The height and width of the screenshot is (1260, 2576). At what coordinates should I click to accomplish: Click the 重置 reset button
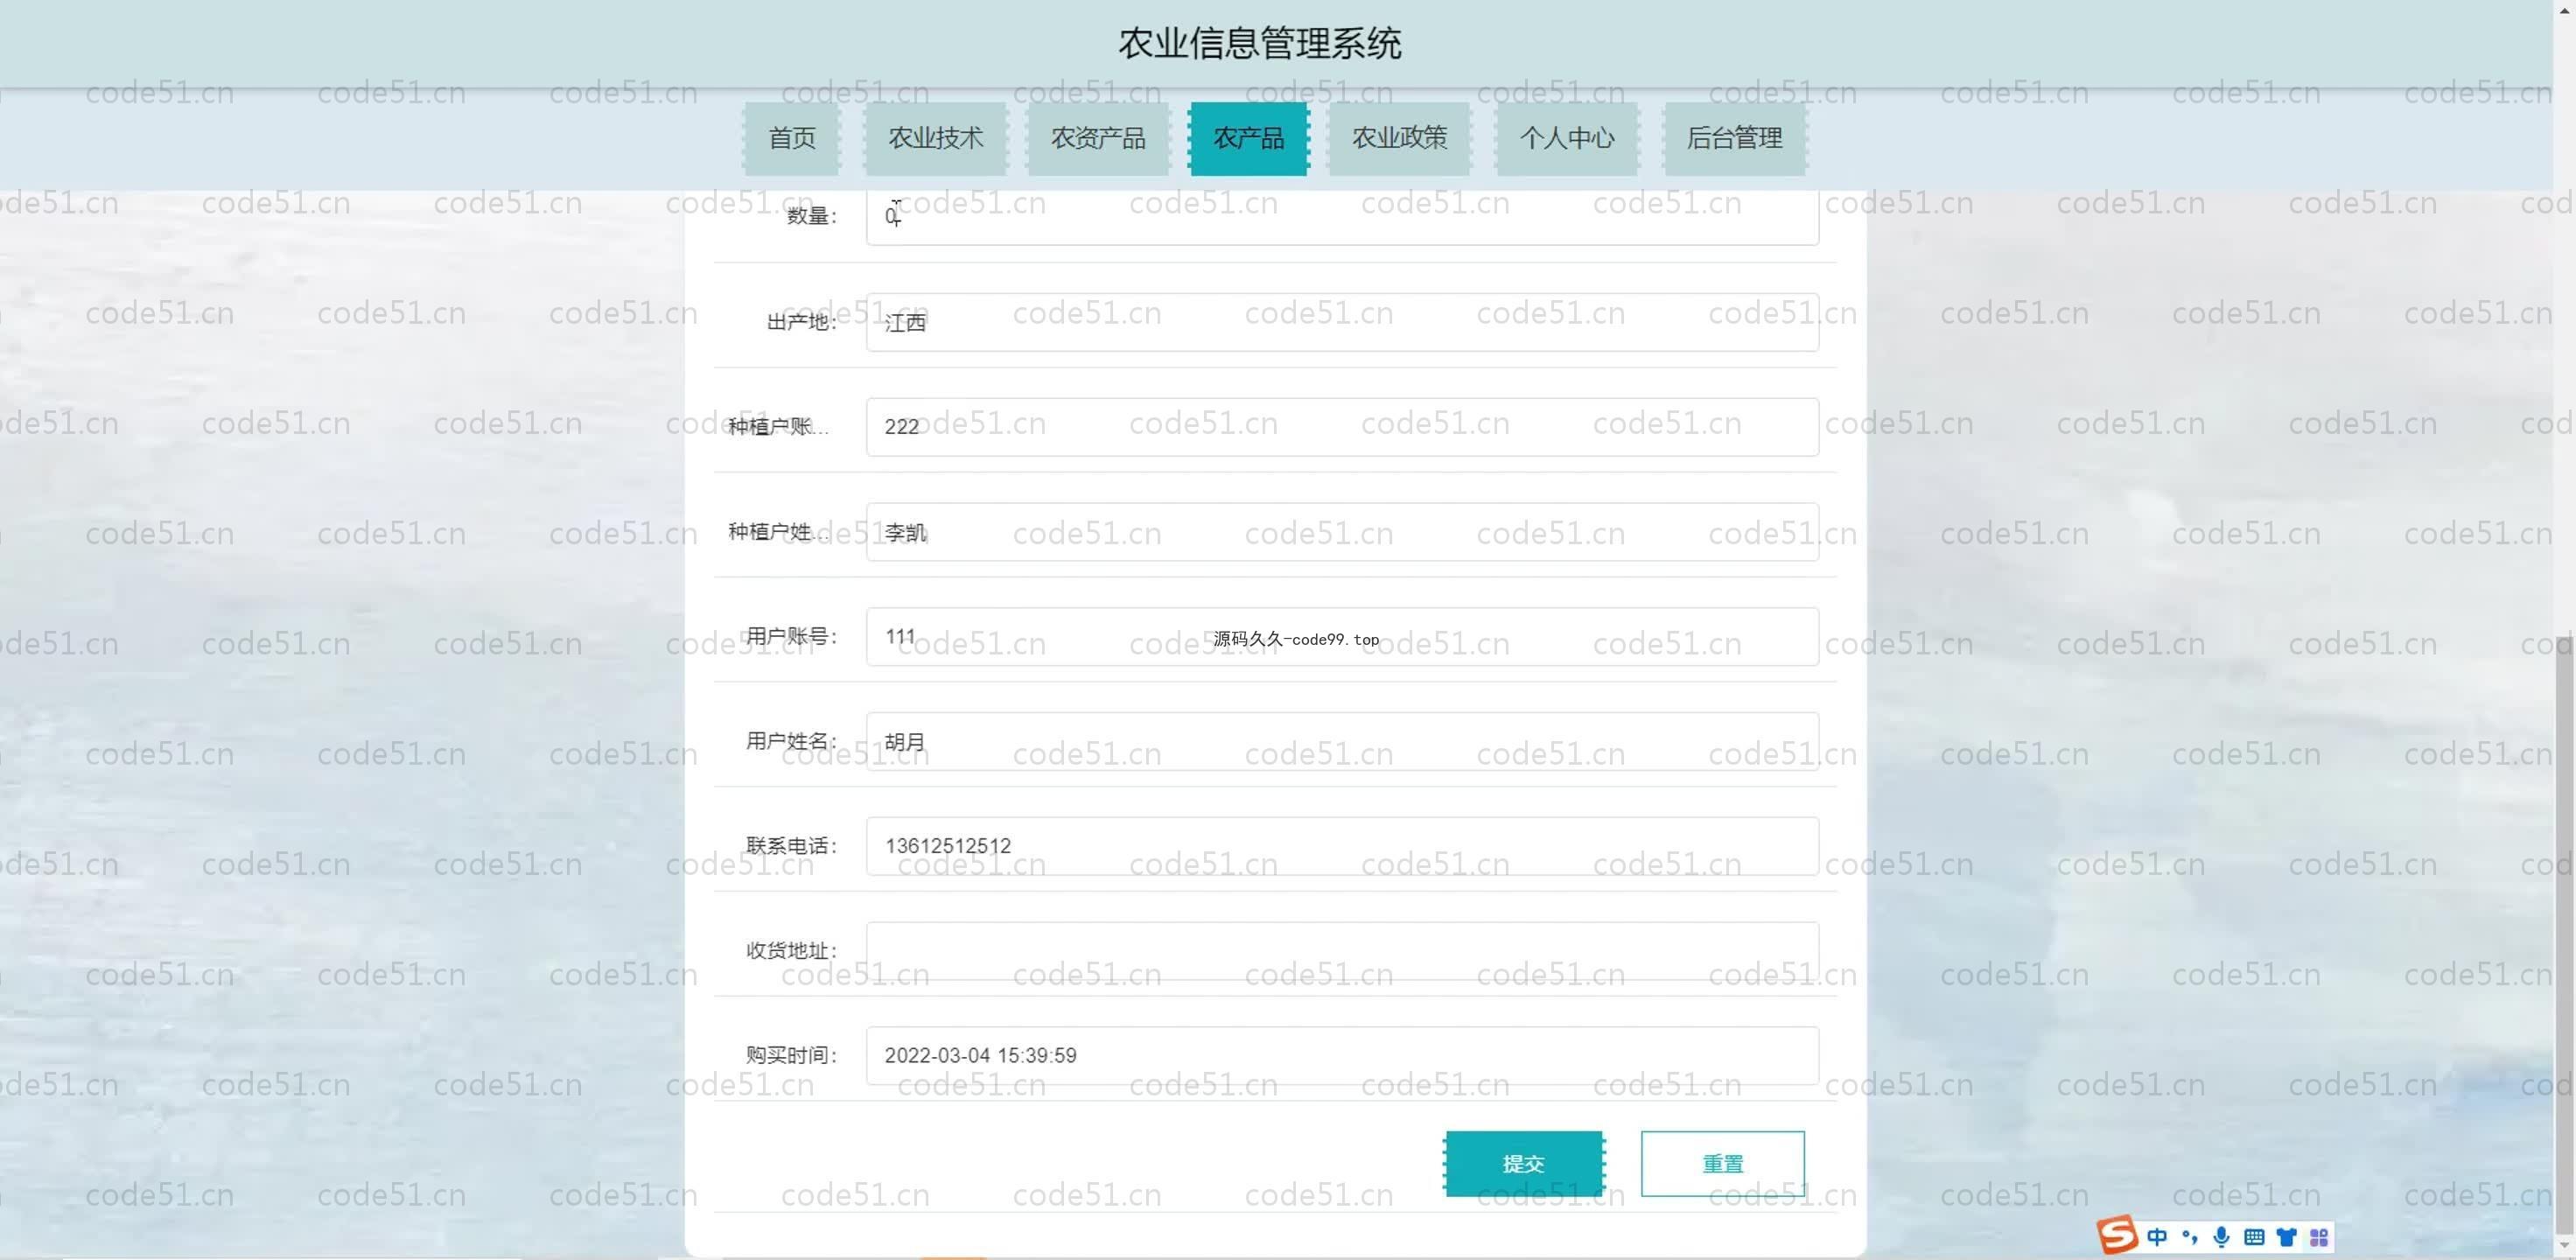click(x=1722, y=1163)
